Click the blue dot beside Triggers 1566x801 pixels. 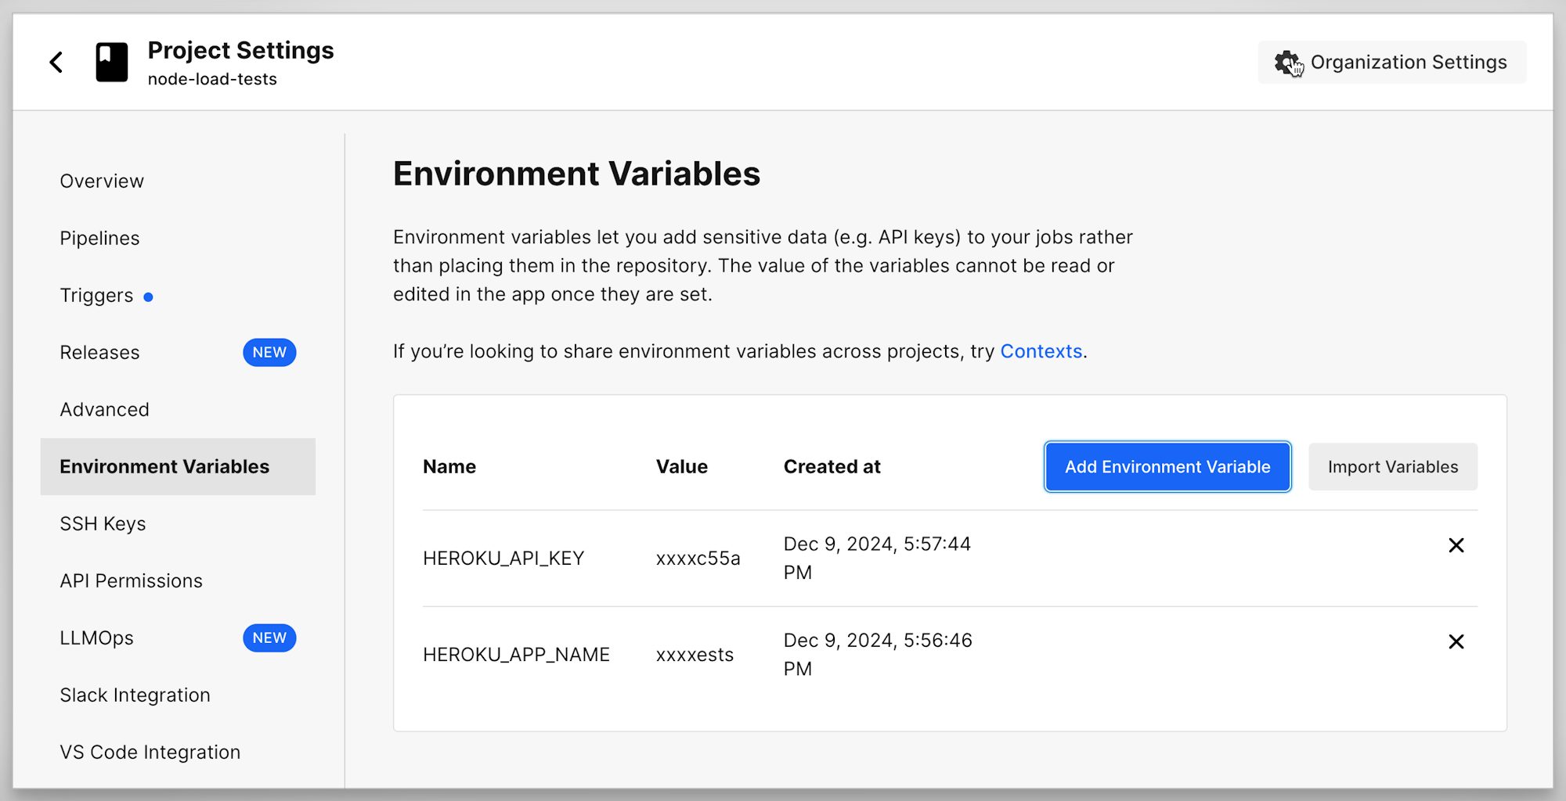tap(148, 297)
